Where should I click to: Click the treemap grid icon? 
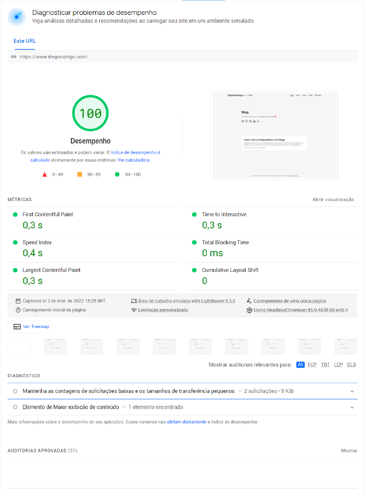[17, 327]
